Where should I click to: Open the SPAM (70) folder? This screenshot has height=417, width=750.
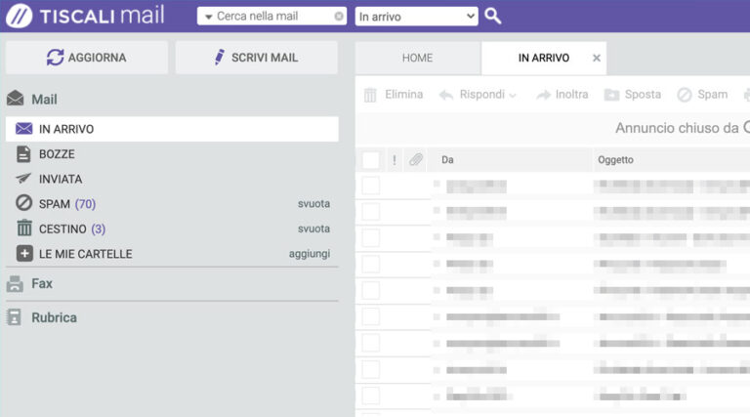[67, 204]
